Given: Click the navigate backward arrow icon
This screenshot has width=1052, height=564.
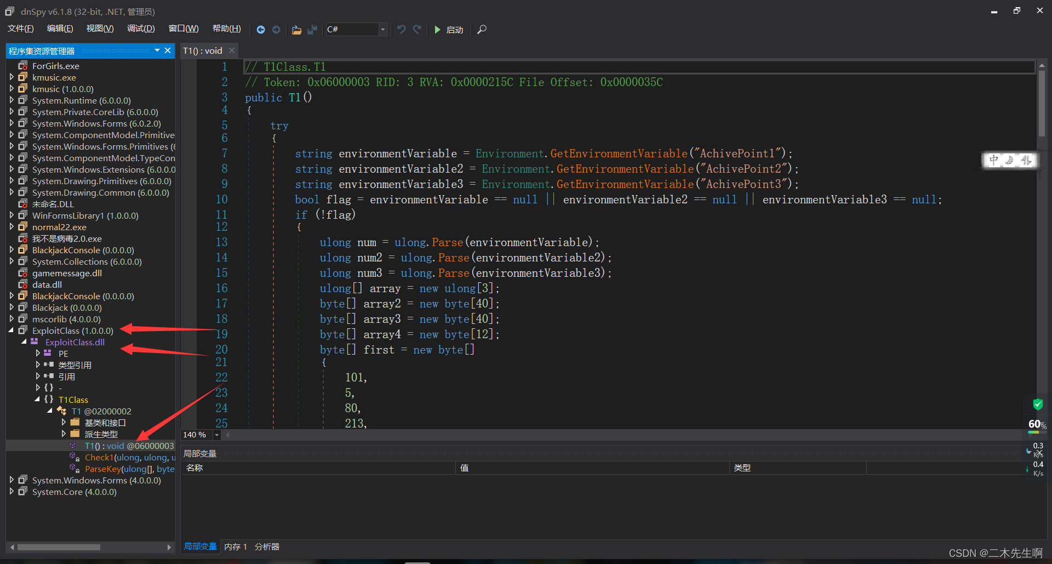Looking at the screenshot, I should point(261,30).
